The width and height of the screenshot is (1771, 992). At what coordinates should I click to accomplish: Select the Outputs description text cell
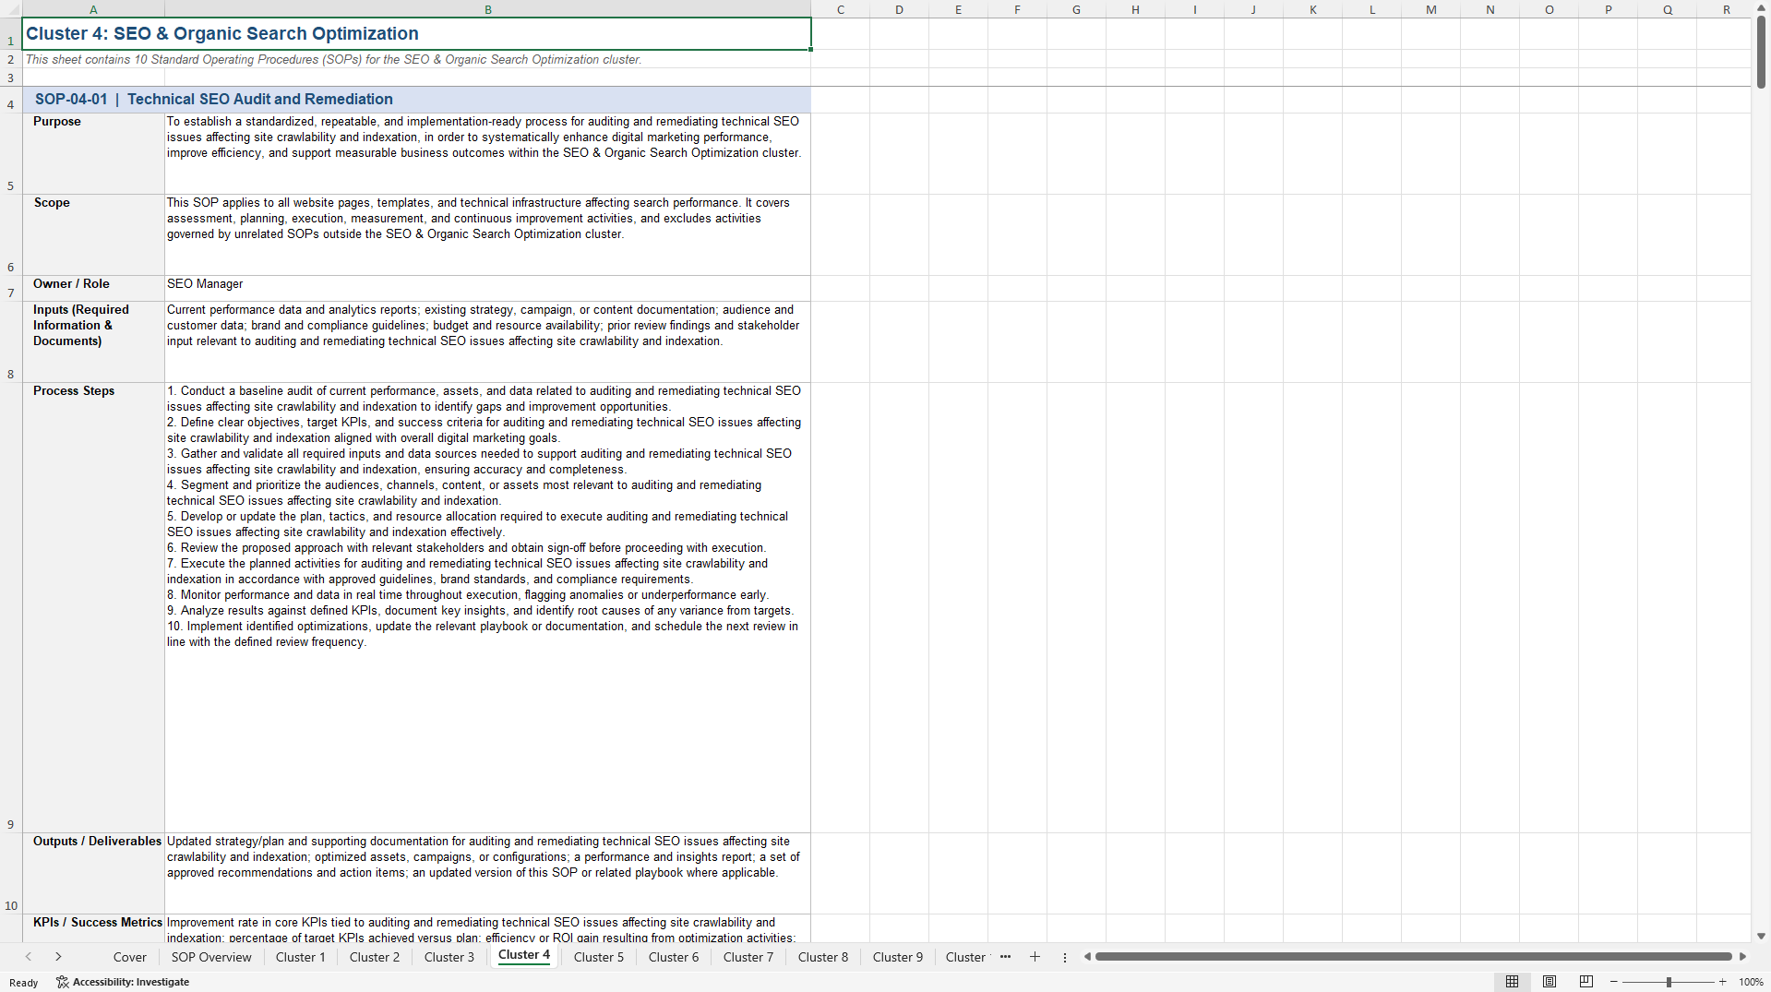coord(488,874)
